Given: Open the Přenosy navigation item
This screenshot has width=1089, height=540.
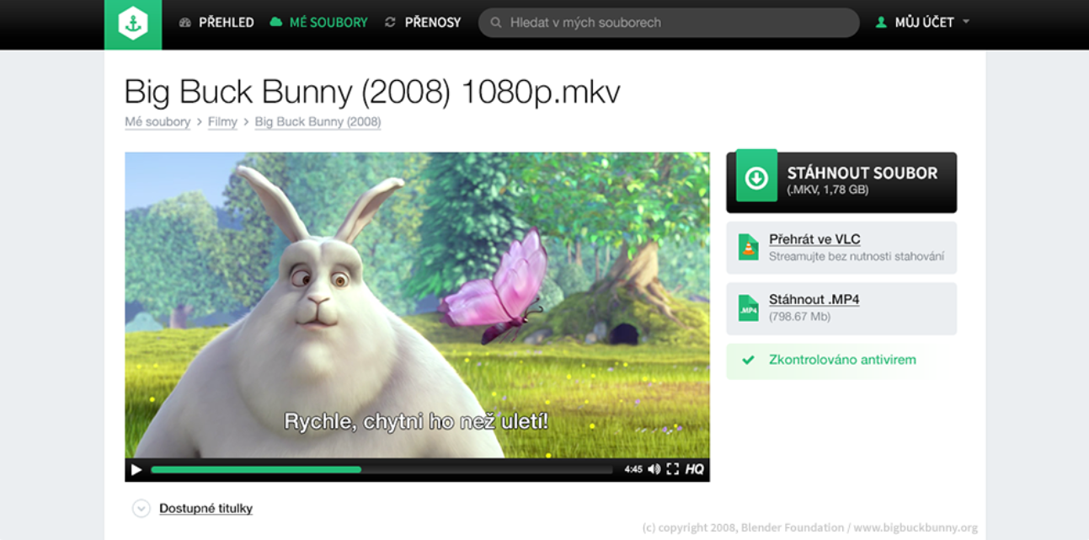Looking at the screenshot, I should (423, 23).
